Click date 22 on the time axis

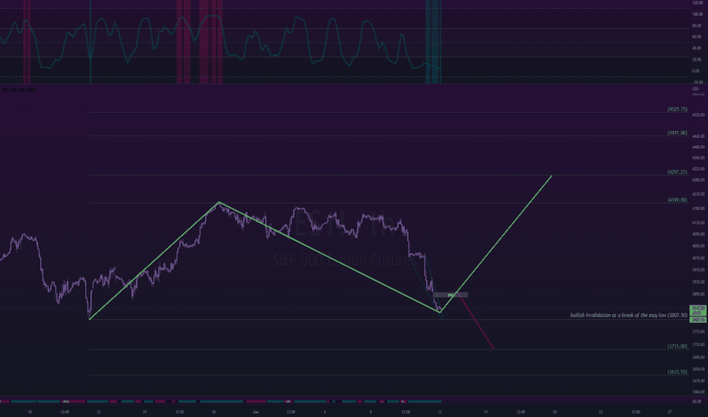(601, 412)
